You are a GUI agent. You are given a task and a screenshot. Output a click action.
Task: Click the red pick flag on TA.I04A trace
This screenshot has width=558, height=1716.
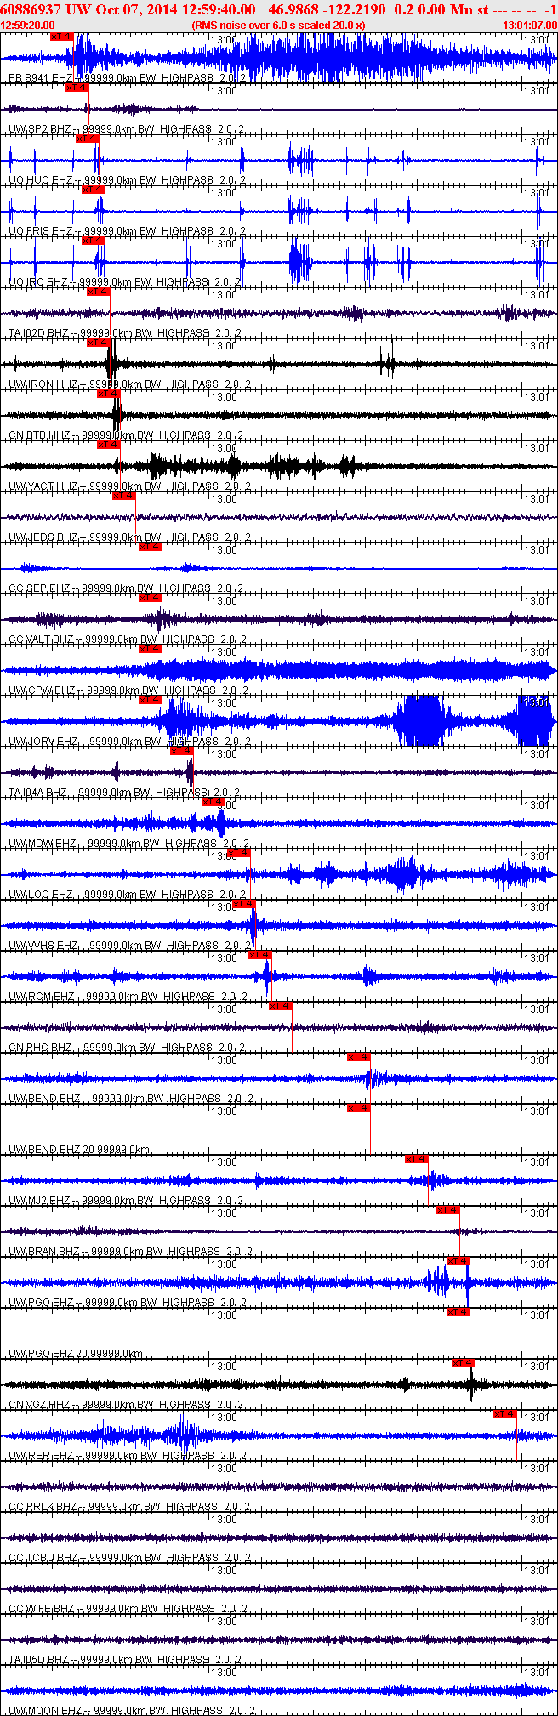pos(181,751)
